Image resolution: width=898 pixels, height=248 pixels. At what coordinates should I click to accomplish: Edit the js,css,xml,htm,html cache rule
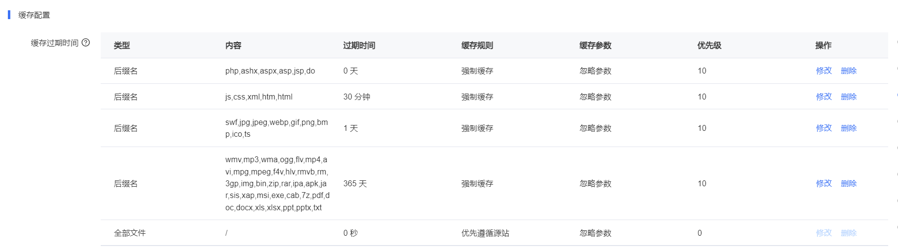[x=824, y=97]
